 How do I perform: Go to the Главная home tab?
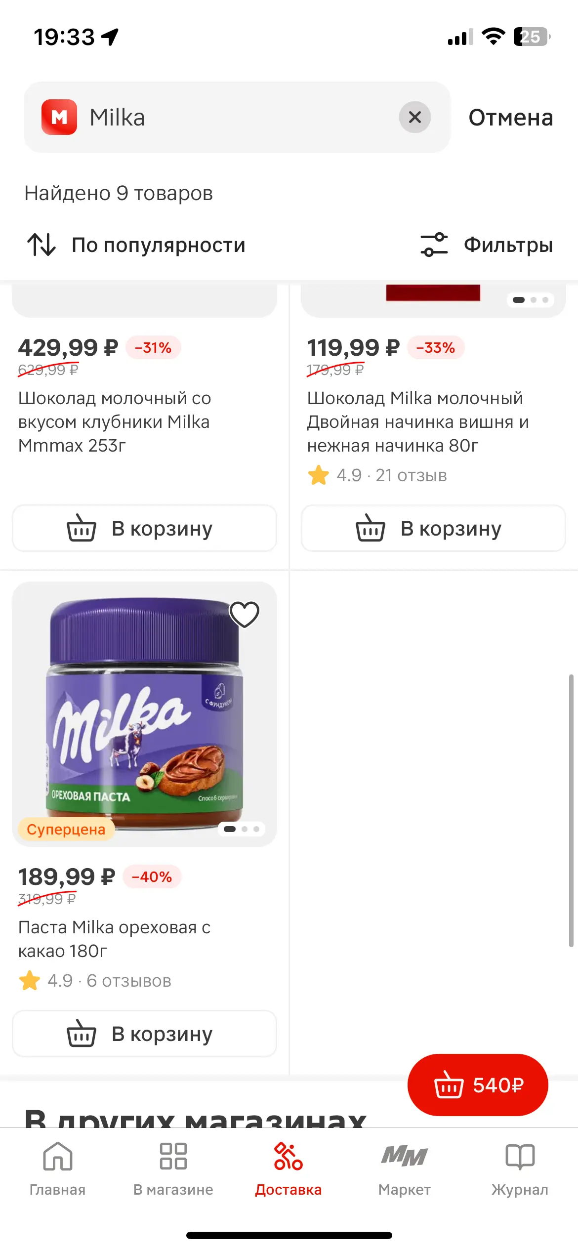pos(57,1169)
